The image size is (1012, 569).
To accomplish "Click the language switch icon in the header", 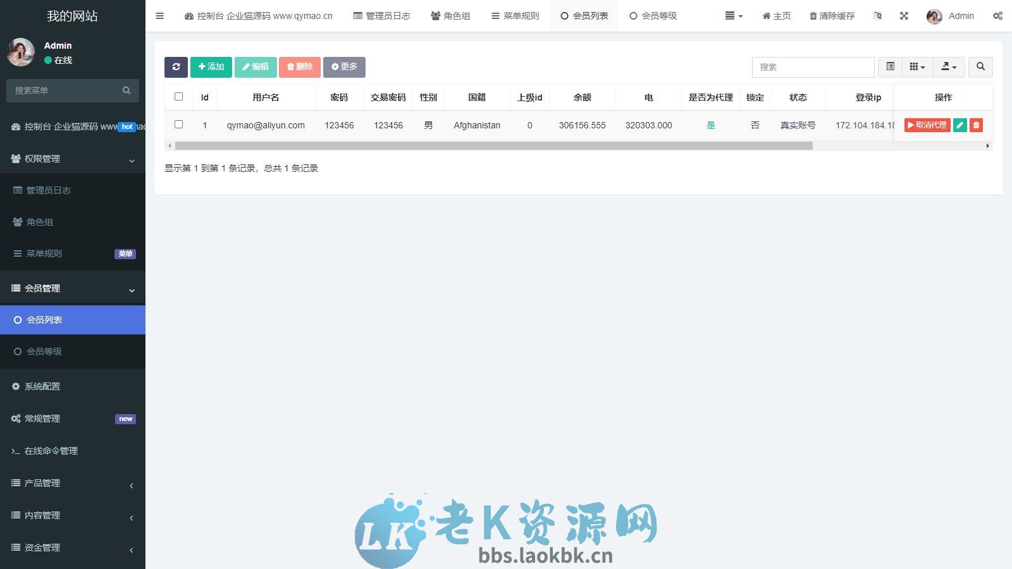I will coord(877,16).
